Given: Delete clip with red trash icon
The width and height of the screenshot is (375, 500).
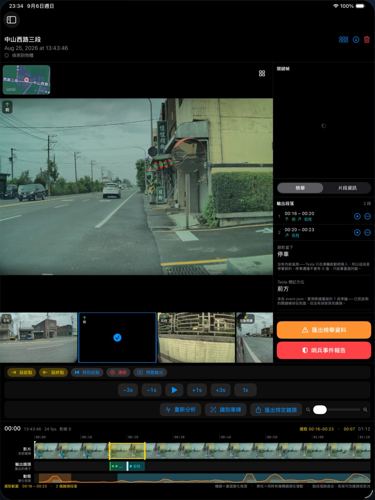Looking at the screenshot, I should [367, 40].
